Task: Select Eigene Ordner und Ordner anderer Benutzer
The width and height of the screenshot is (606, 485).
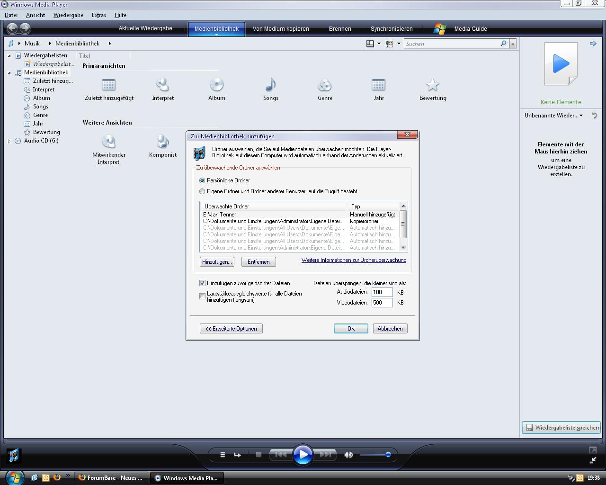Action: tap(202, 191)
